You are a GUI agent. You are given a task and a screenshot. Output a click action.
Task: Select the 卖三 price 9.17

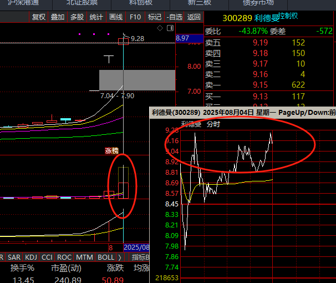click(261, 64)
